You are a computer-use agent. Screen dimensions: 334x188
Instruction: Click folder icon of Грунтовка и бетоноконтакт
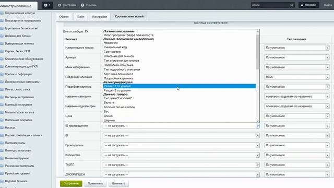[2, 28]
